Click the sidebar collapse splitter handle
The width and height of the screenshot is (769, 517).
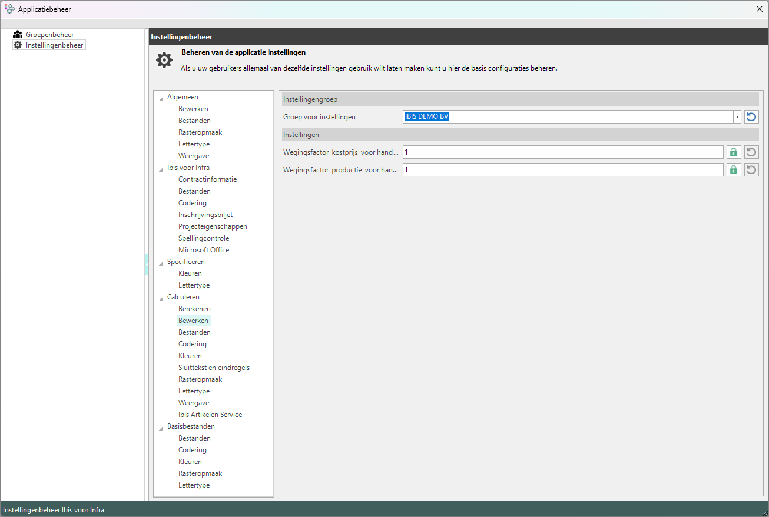(x=147, y=265)
